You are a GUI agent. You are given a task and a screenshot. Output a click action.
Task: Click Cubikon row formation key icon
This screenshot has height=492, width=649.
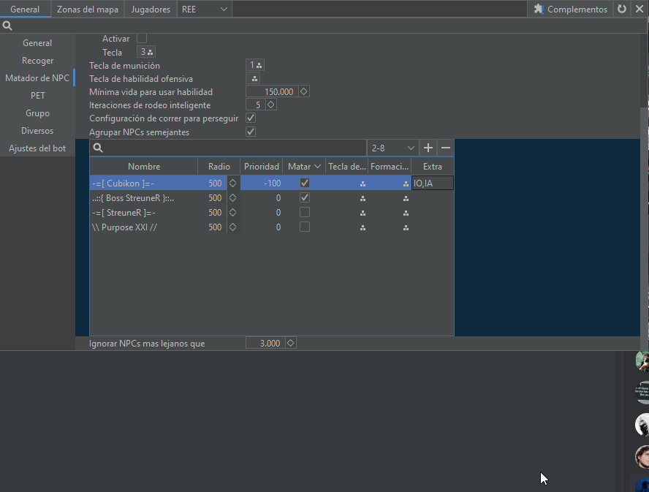[x=406, y=183]
